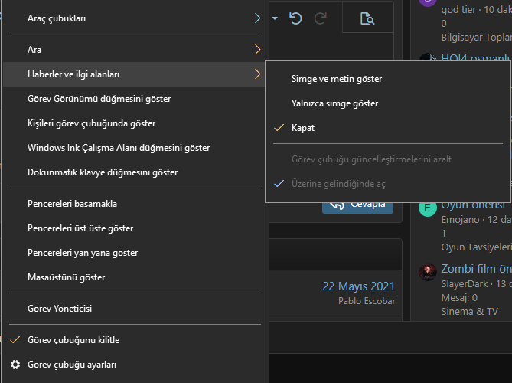This screenshot has width=512, height=383.
Task: Toggle Dokunmatik klavye düğmesini göster
Action: tap(135, 172)
